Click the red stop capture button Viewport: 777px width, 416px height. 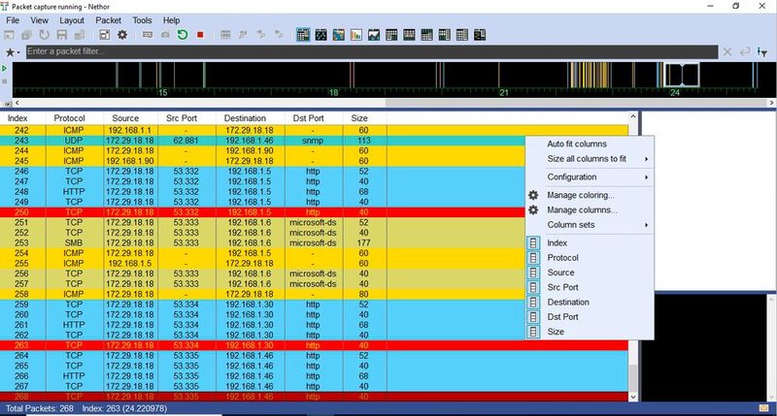200,35
